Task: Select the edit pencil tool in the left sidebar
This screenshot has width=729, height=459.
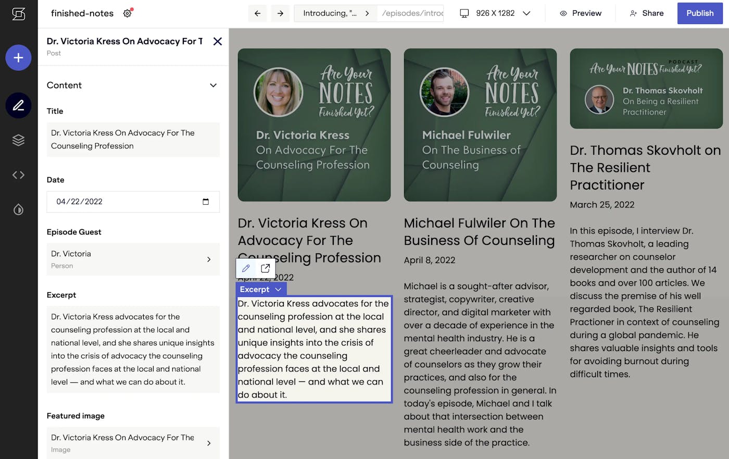Action: (x=18, y=105)
